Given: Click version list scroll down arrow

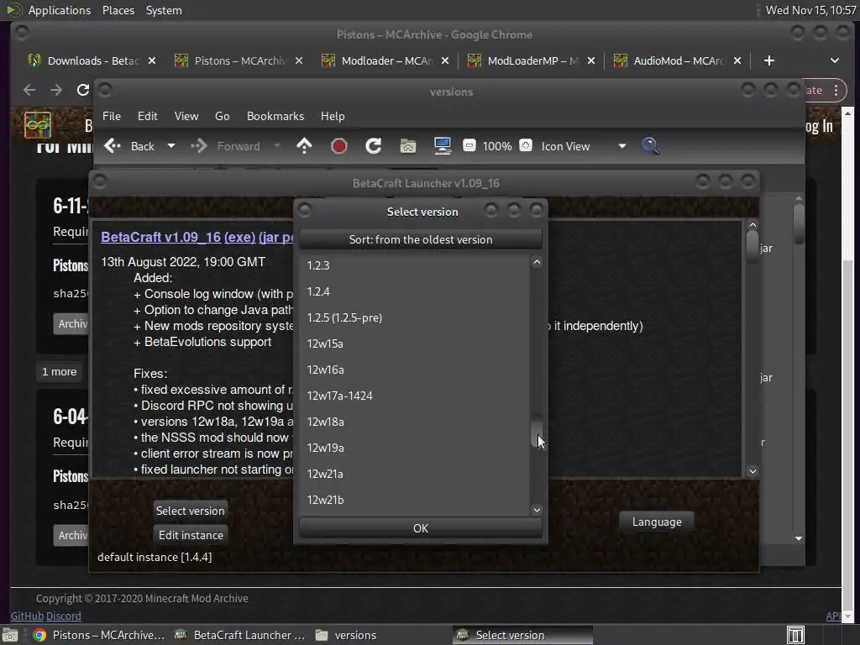Looking at the screenshot, I should [537, 510].
